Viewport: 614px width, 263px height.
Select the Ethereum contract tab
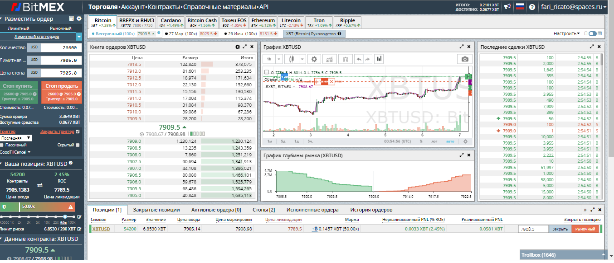click(x=263, y=23)
